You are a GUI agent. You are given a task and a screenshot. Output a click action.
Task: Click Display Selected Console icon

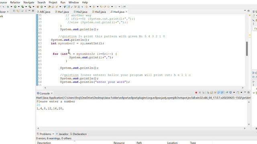(x=230, y=92)
